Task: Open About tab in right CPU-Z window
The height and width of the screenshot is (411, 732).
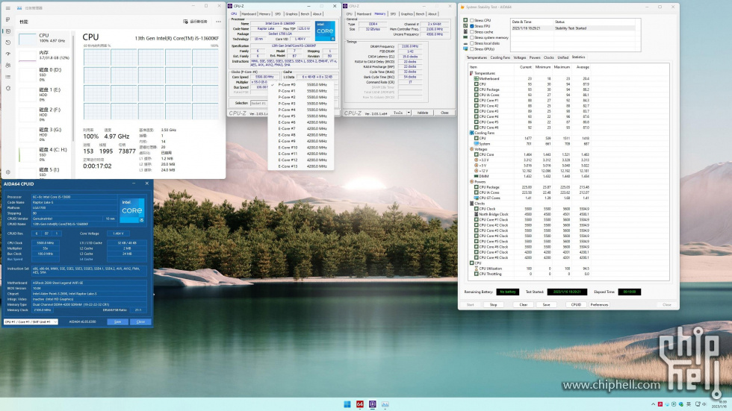Action: point(432,14)
